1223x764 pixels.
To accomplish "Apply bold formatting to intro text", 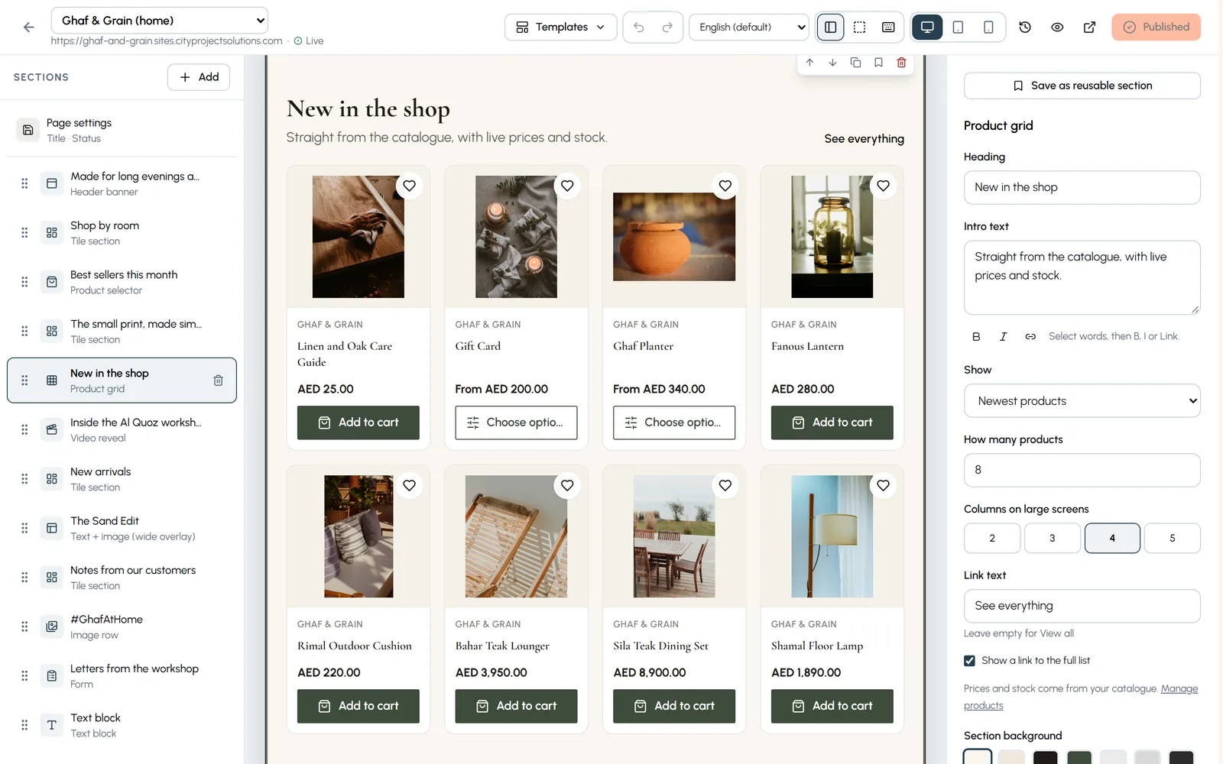I will [976, 336].
